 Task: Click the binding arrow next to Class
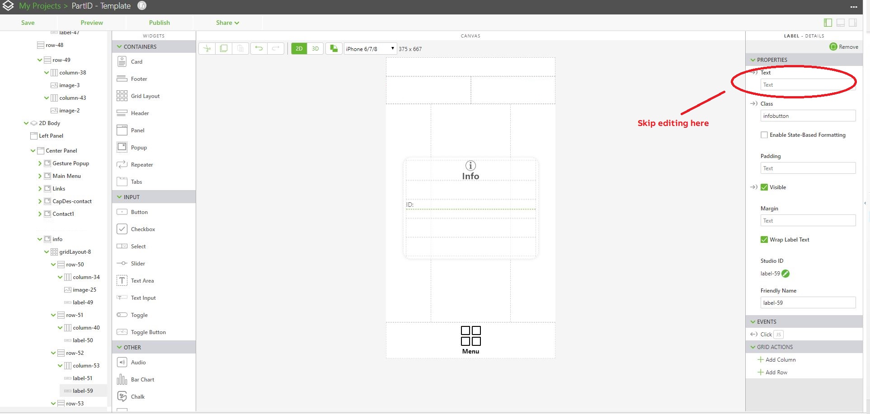[754, 103]
